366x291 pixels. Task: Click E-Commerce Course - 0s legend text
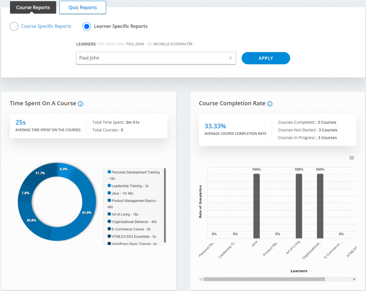click(131, 229)
